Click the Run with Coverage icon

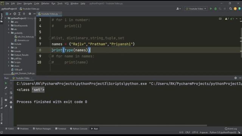(x=220, y=9)
